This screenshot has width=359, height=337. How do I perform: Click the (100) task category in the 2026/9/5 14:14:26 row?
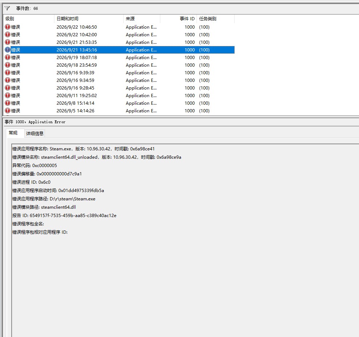pos(204,111)
